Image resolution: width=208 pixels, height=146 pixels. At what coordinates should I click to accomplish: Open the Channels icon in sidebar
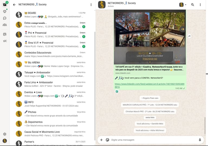coord(5,18)
